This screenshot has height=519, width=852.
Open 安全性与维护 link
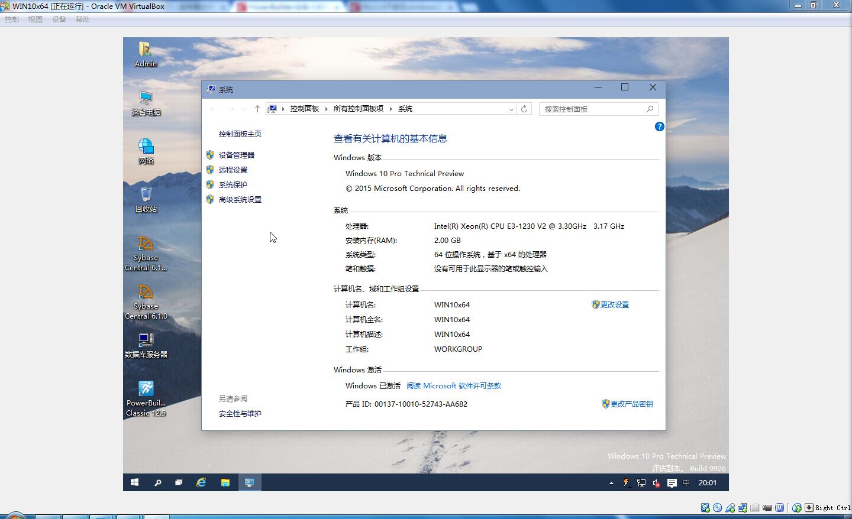[240, 414]
